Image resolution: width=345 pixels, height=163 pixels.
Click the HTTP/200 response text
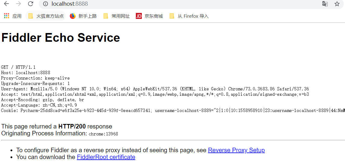click(72, 127)
